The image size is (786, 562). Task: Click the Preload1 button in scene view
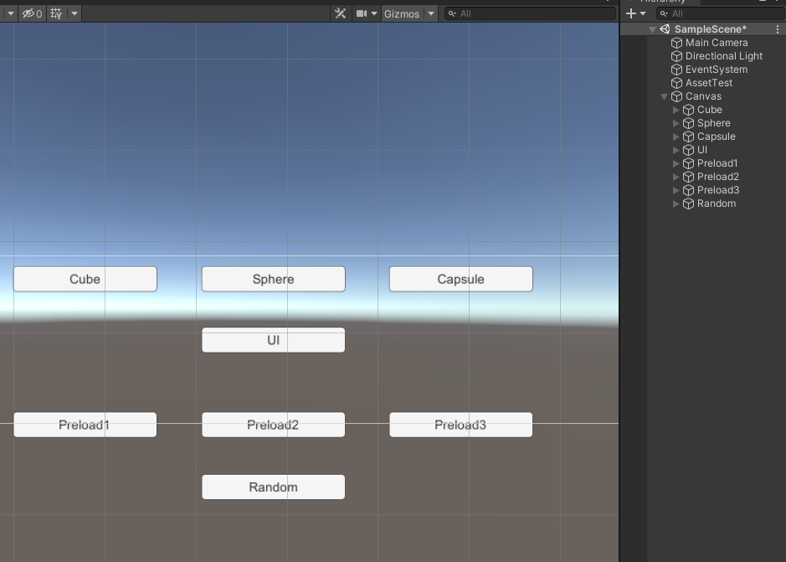tap(85, 425)
